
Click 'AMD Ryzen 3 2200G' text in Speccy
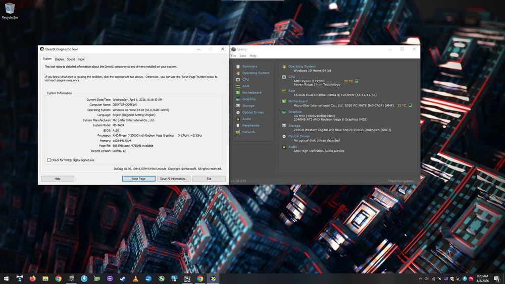[309, 81]
